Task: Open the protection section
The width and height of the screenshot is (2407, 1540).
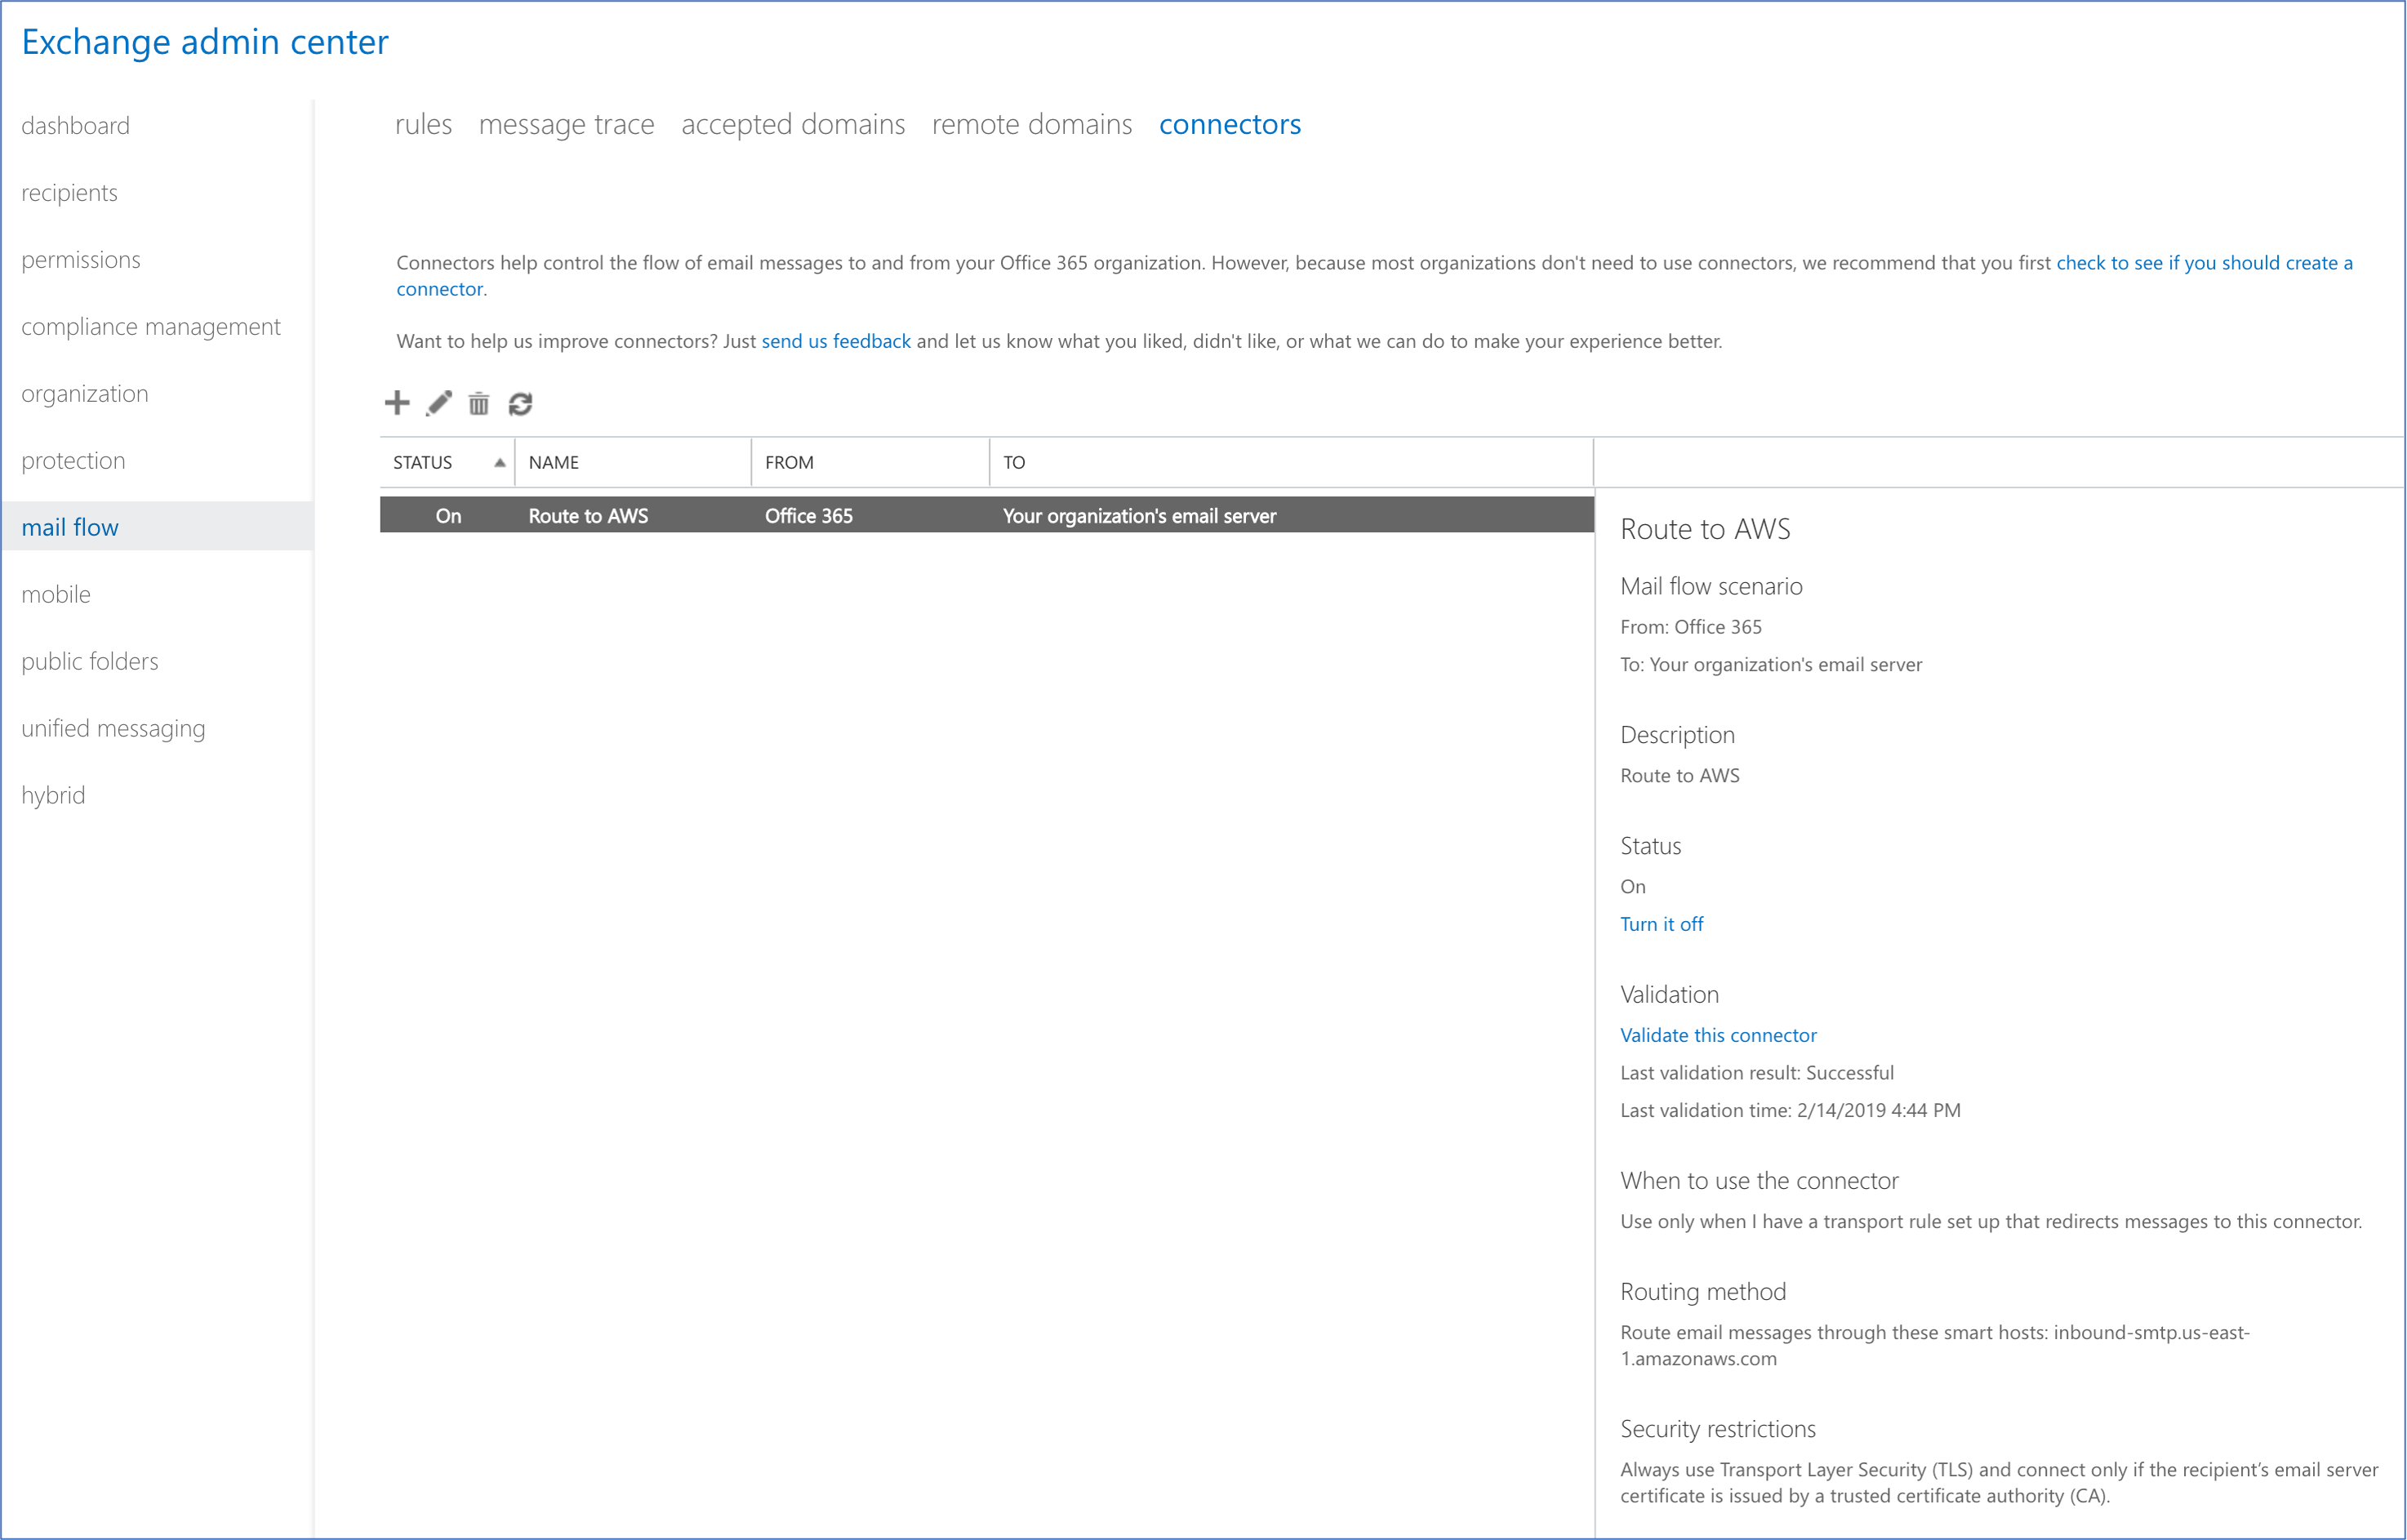Action: 73,461
